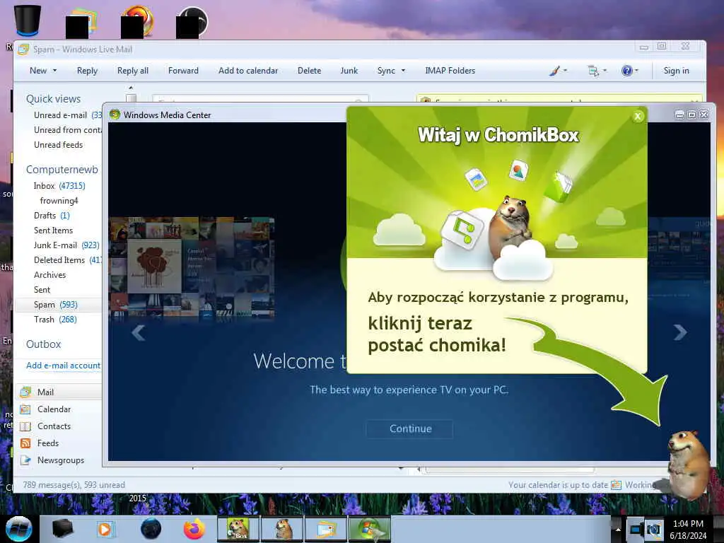Click the paintbrush colorizer icon
The width and height of the screenshot is (724, 543).
click(554, 71)
